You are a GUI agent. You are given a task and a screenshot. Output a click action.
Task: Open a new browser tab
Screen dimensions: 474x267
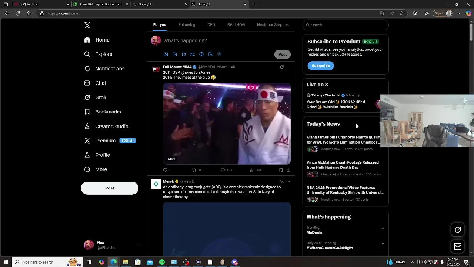(254, 4)
